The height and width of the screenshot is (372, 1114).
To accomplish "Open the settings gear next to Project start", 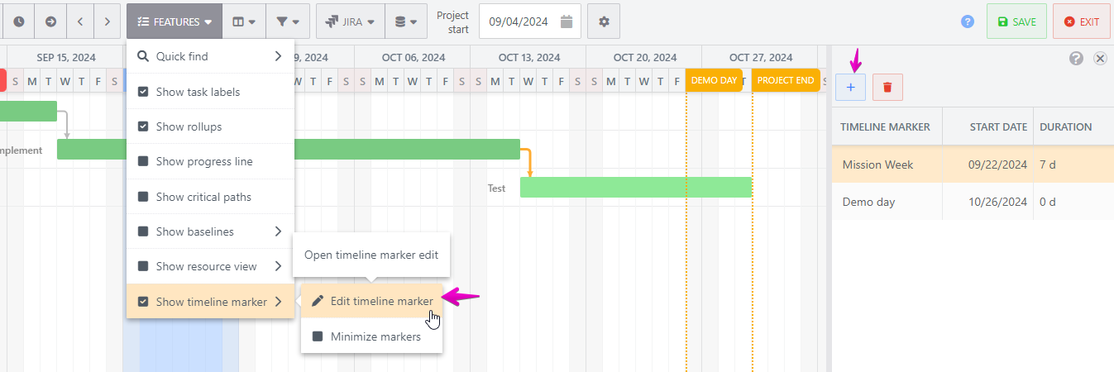I will [604, 21].
